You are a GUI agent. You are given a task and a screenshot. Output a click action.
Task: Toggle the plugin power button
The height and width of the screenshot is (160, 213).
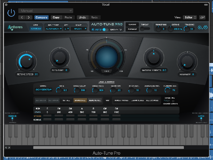[x=11, y=13]
